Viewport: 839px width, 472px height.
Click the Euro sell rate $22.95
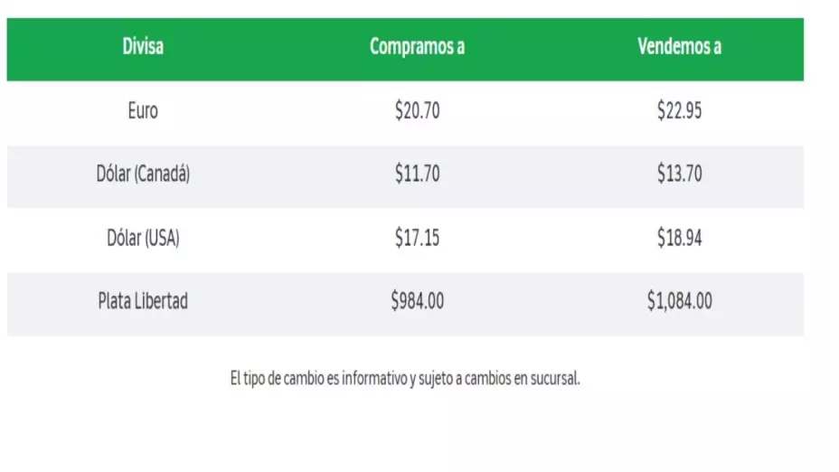tap(679, 111)
